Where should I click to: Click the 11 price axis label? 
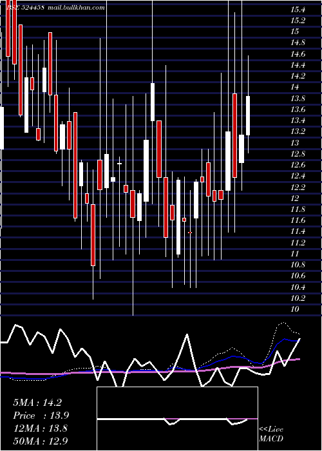pos(294,254)
